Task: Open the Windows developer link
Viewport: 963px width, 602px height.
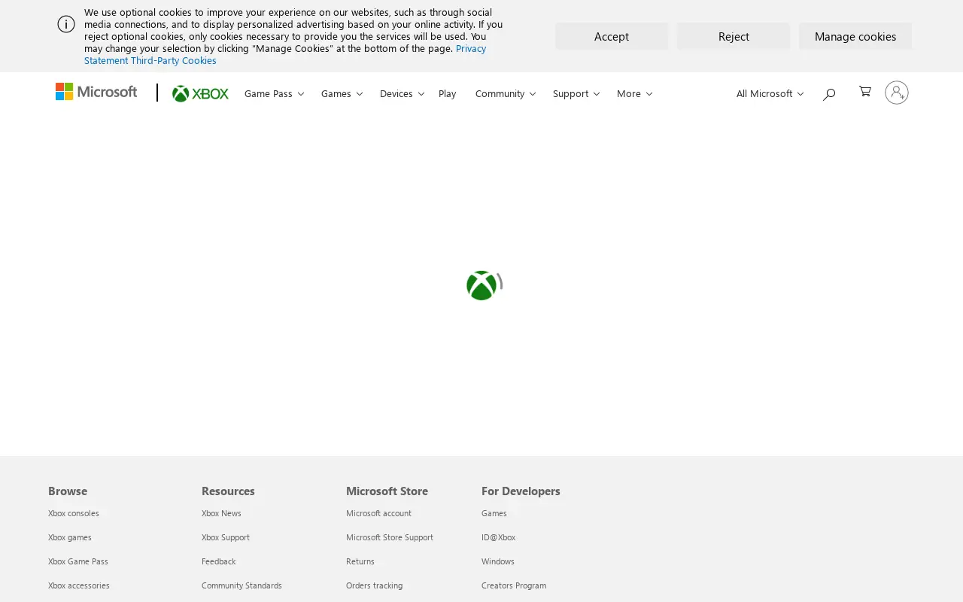Action: [498, 561]
